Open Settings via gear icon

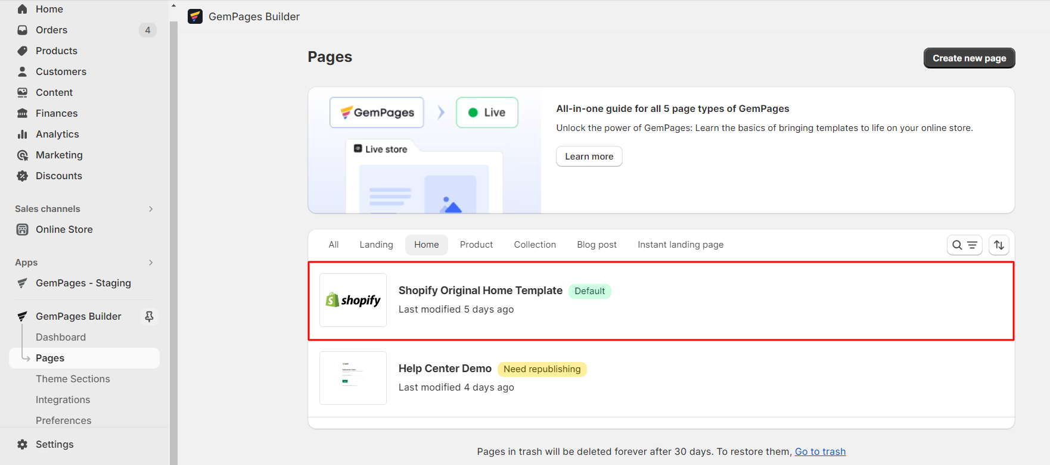[x=23, y=444]
